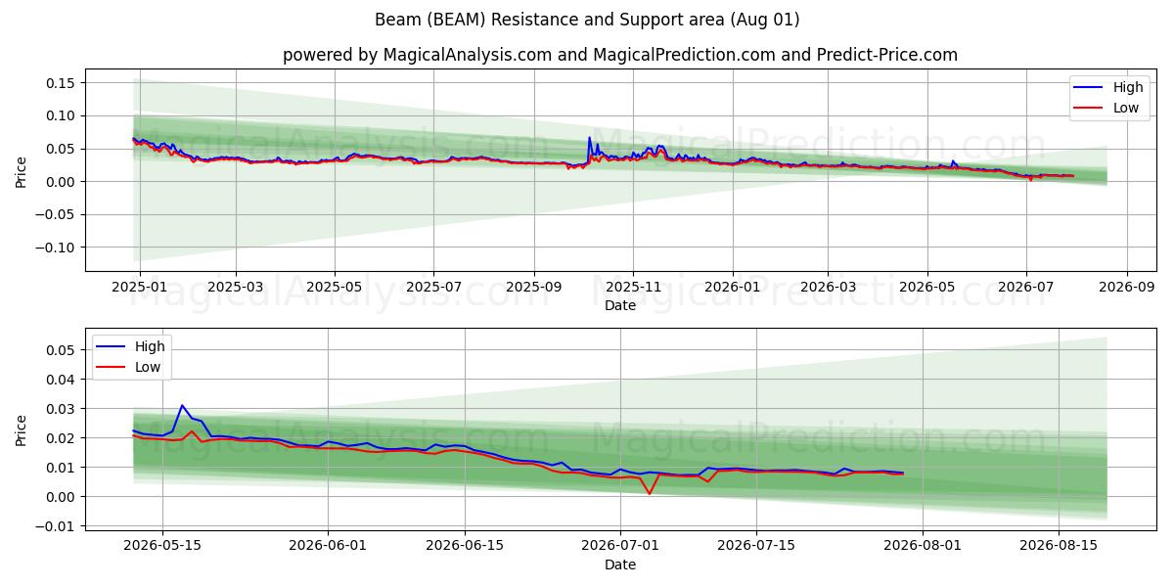Click the 'Price' y-axis label of top chart
This screenshot has width=1174, height=587.
[22, 170]
